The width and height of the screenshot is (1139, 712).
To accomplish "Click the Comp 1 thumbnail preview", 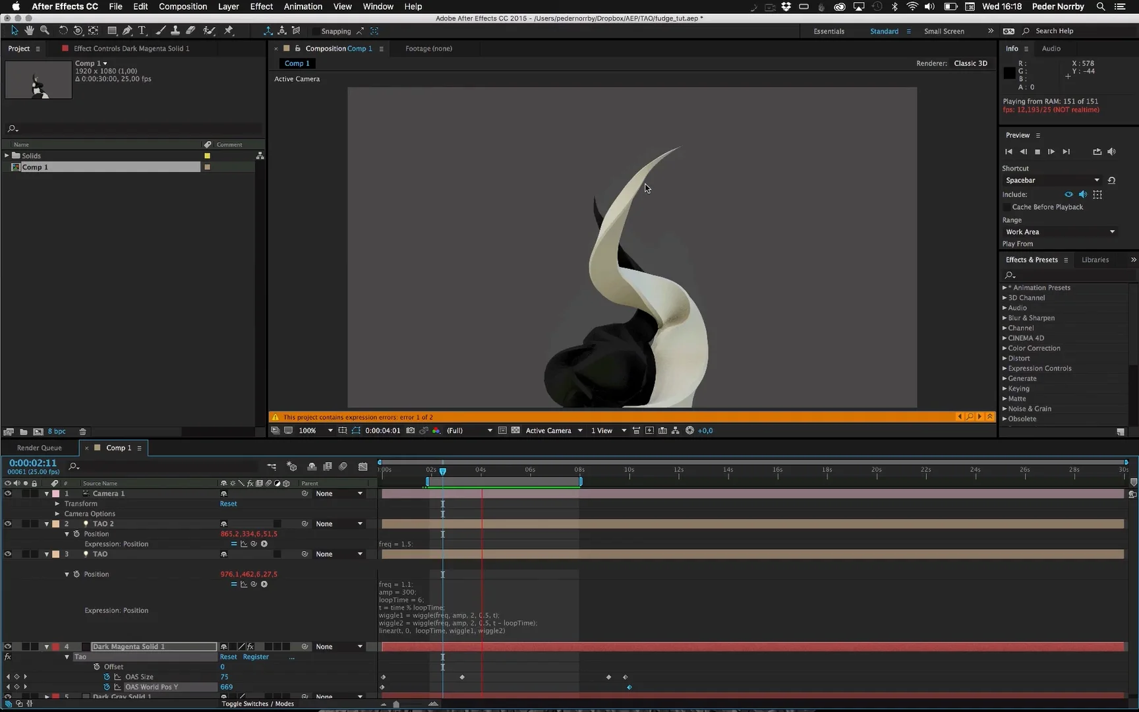I will point(38,80).
